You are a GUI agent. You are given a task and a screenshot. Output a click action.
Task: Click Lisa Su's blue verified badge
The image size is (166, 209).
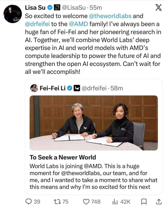coord(50,8)
